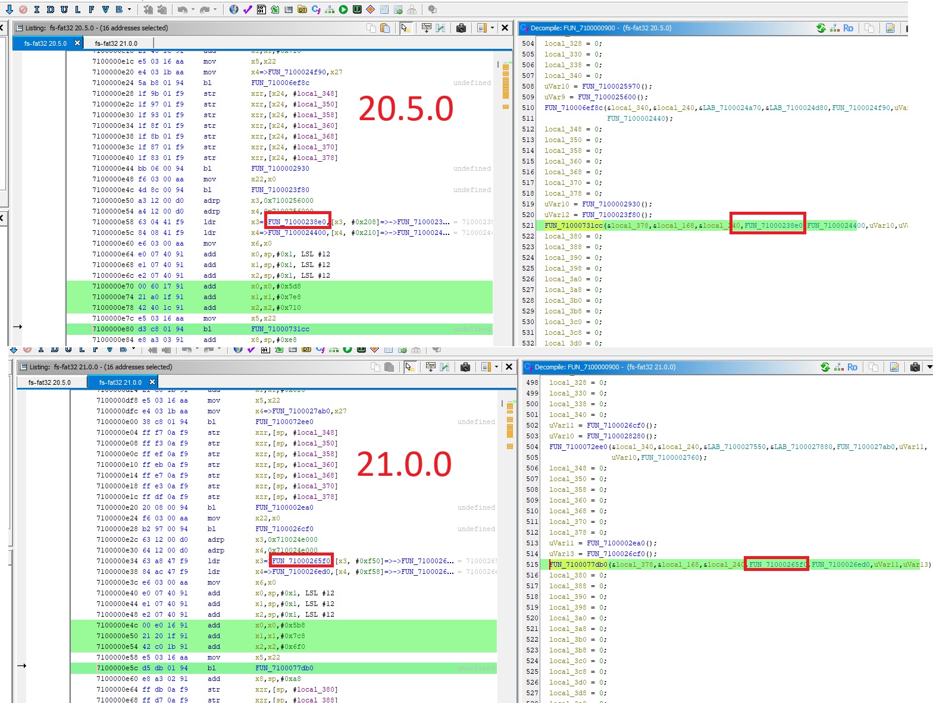Click the Navigate to next Bookmark (B) icon in top toolbar

[x=119, y=10]
